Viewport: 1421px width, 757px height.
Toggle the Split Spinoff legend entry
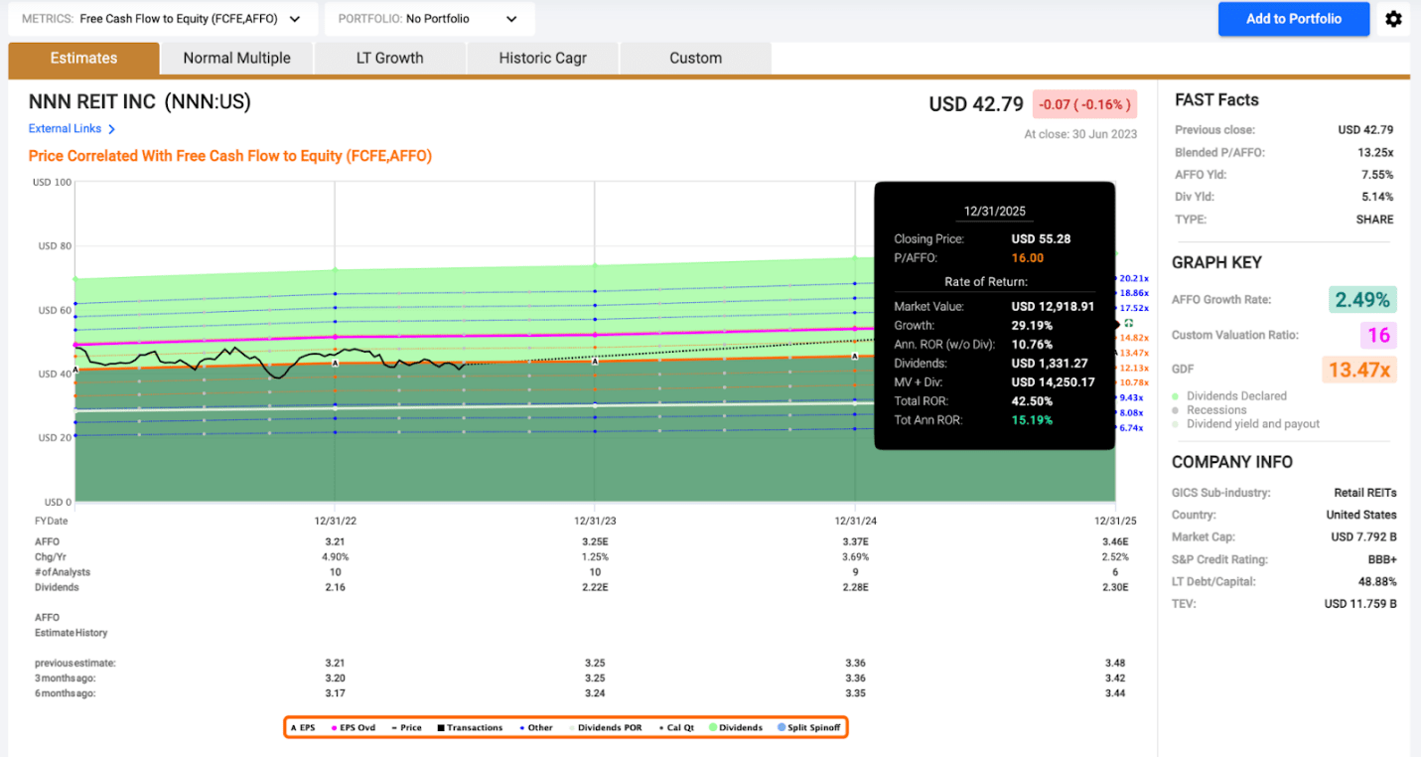pyautogui.click(x=807, y=728)
